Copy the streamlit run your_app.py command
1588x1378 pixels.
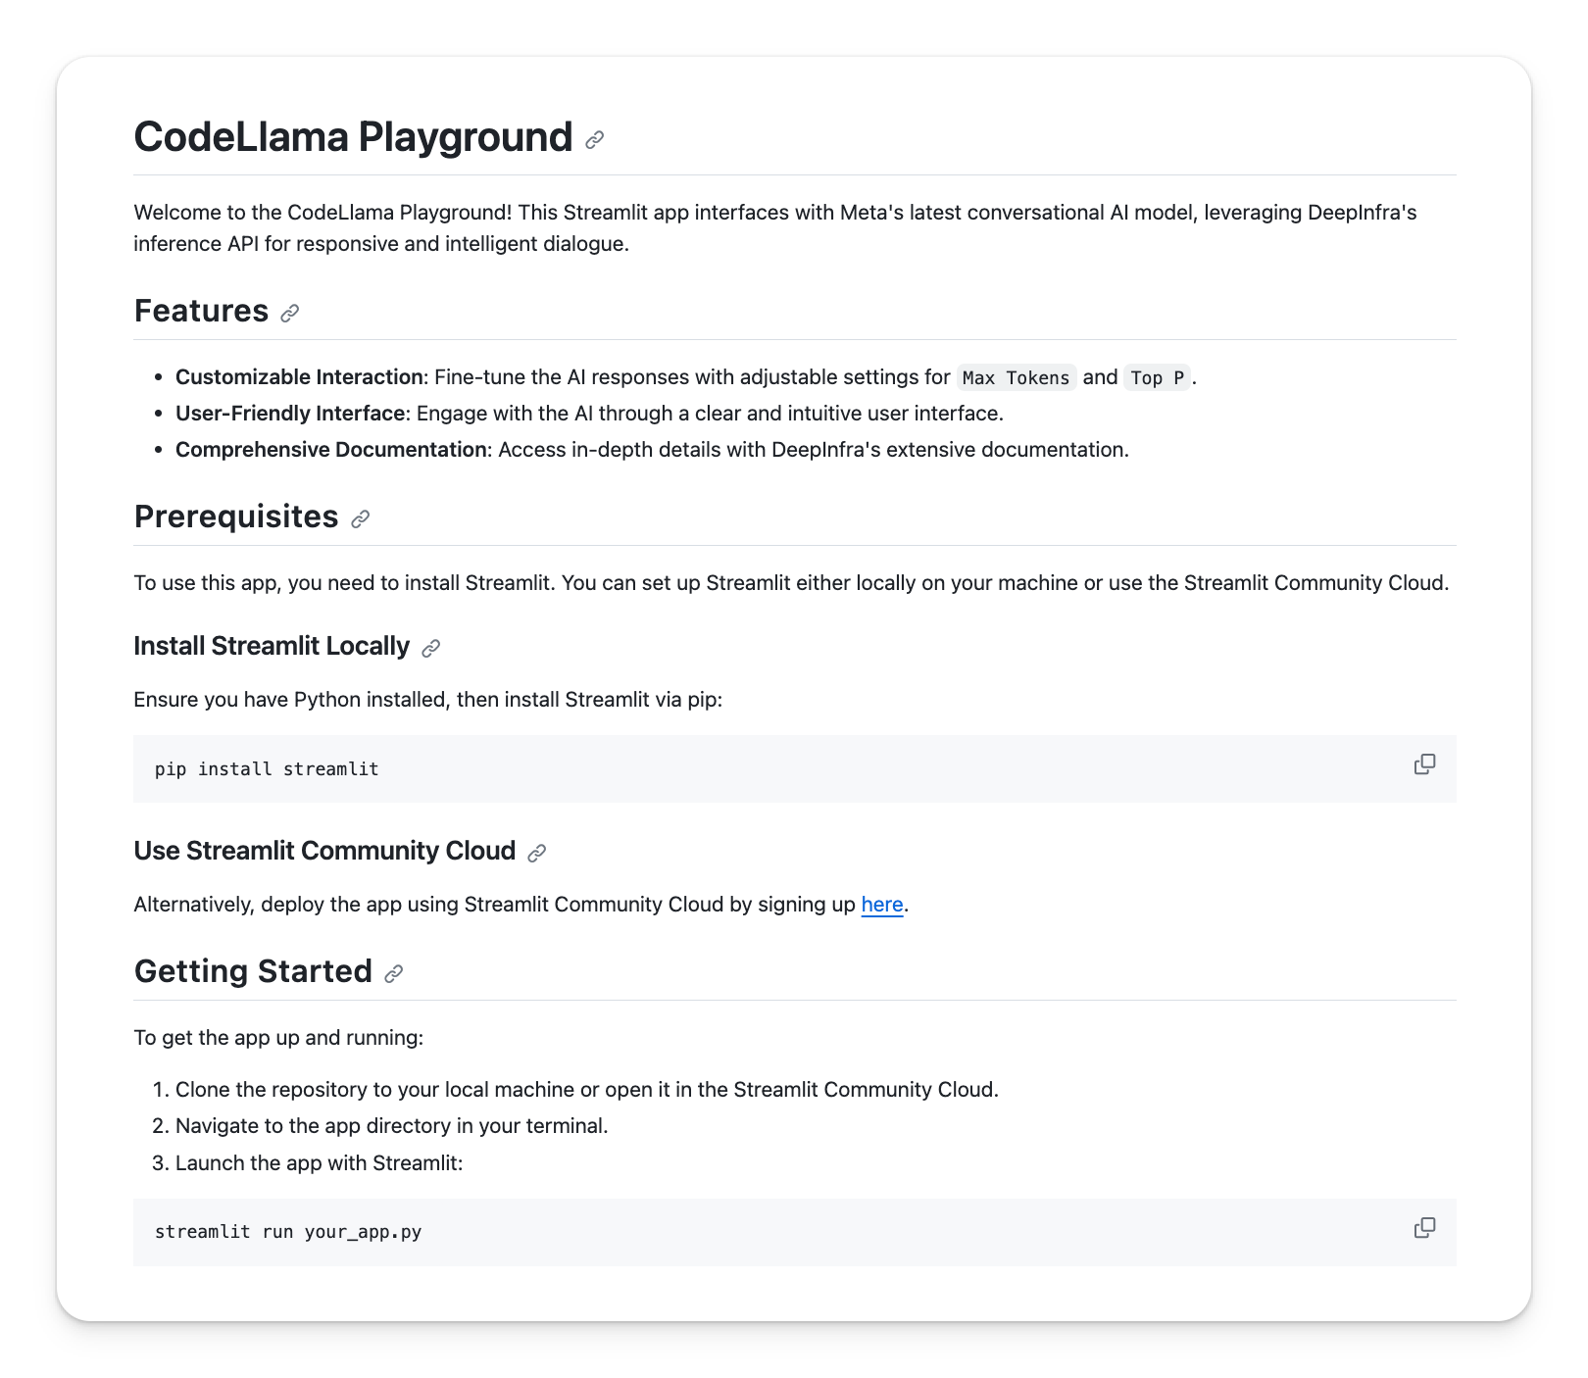click(1424, 1228)
